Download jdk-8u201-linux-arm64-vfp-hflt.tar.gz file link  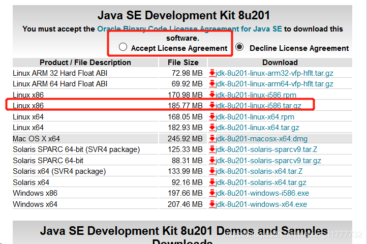click(274, 84)
